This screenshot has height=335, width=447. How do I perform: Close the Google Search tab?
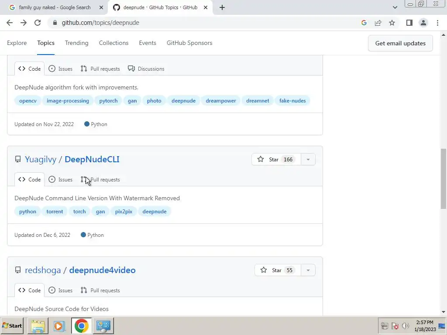pos(101,8)
